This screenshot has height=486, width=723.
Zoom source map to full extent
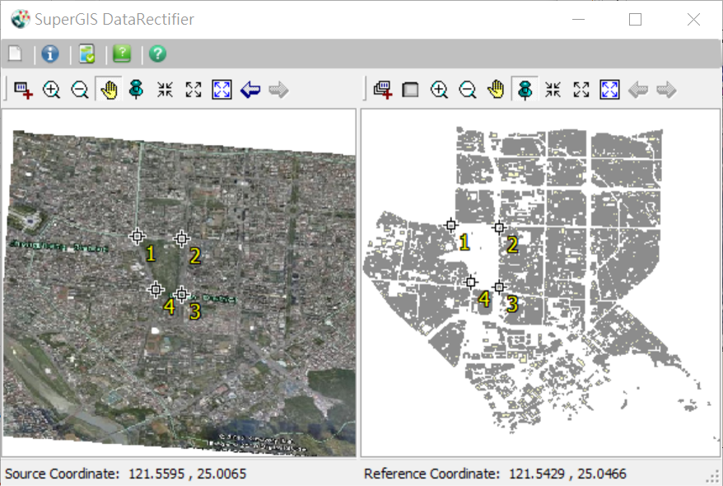(x=222, y=90)
